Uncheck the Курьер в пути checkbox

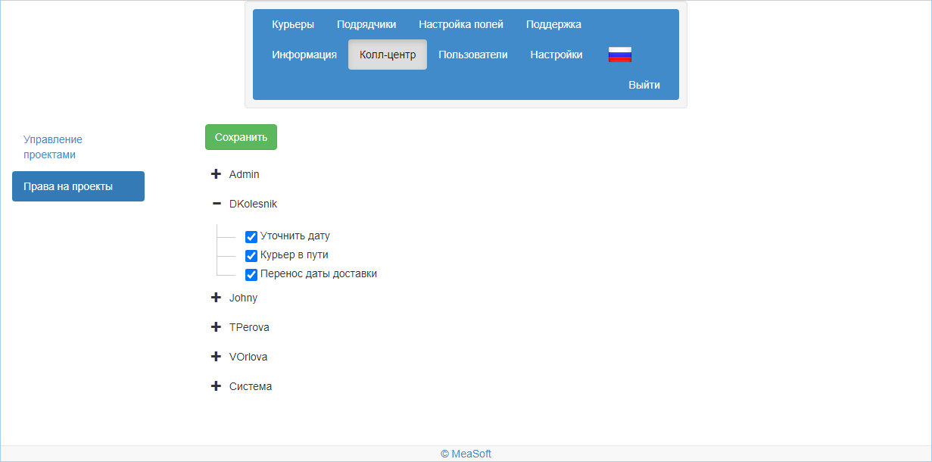(x=251, y=255)
